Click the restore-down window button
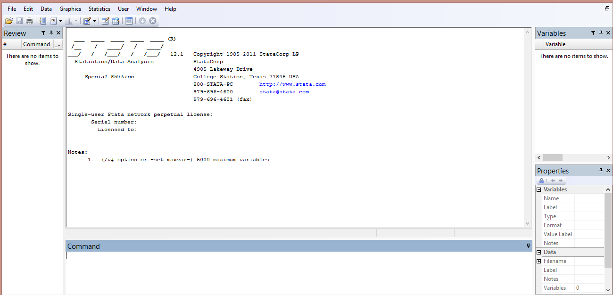 click(607, 8)
